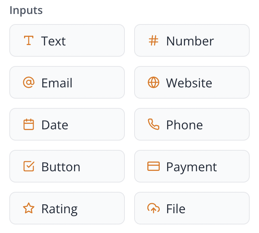Choose the Date input block
The image size is (259, 233).
coord(67,125)
